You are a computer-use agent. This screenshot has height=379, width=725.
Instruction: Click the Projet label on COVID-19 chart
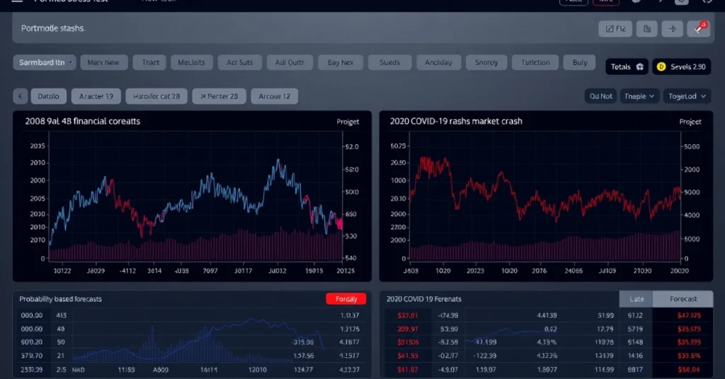pos(690,122)
